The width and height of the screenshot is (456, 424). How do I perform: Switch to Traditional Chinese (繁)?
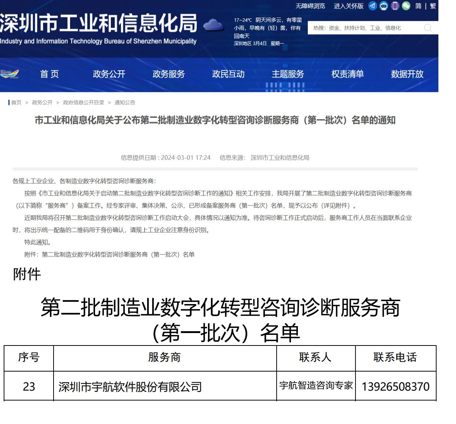coord(433,6)
